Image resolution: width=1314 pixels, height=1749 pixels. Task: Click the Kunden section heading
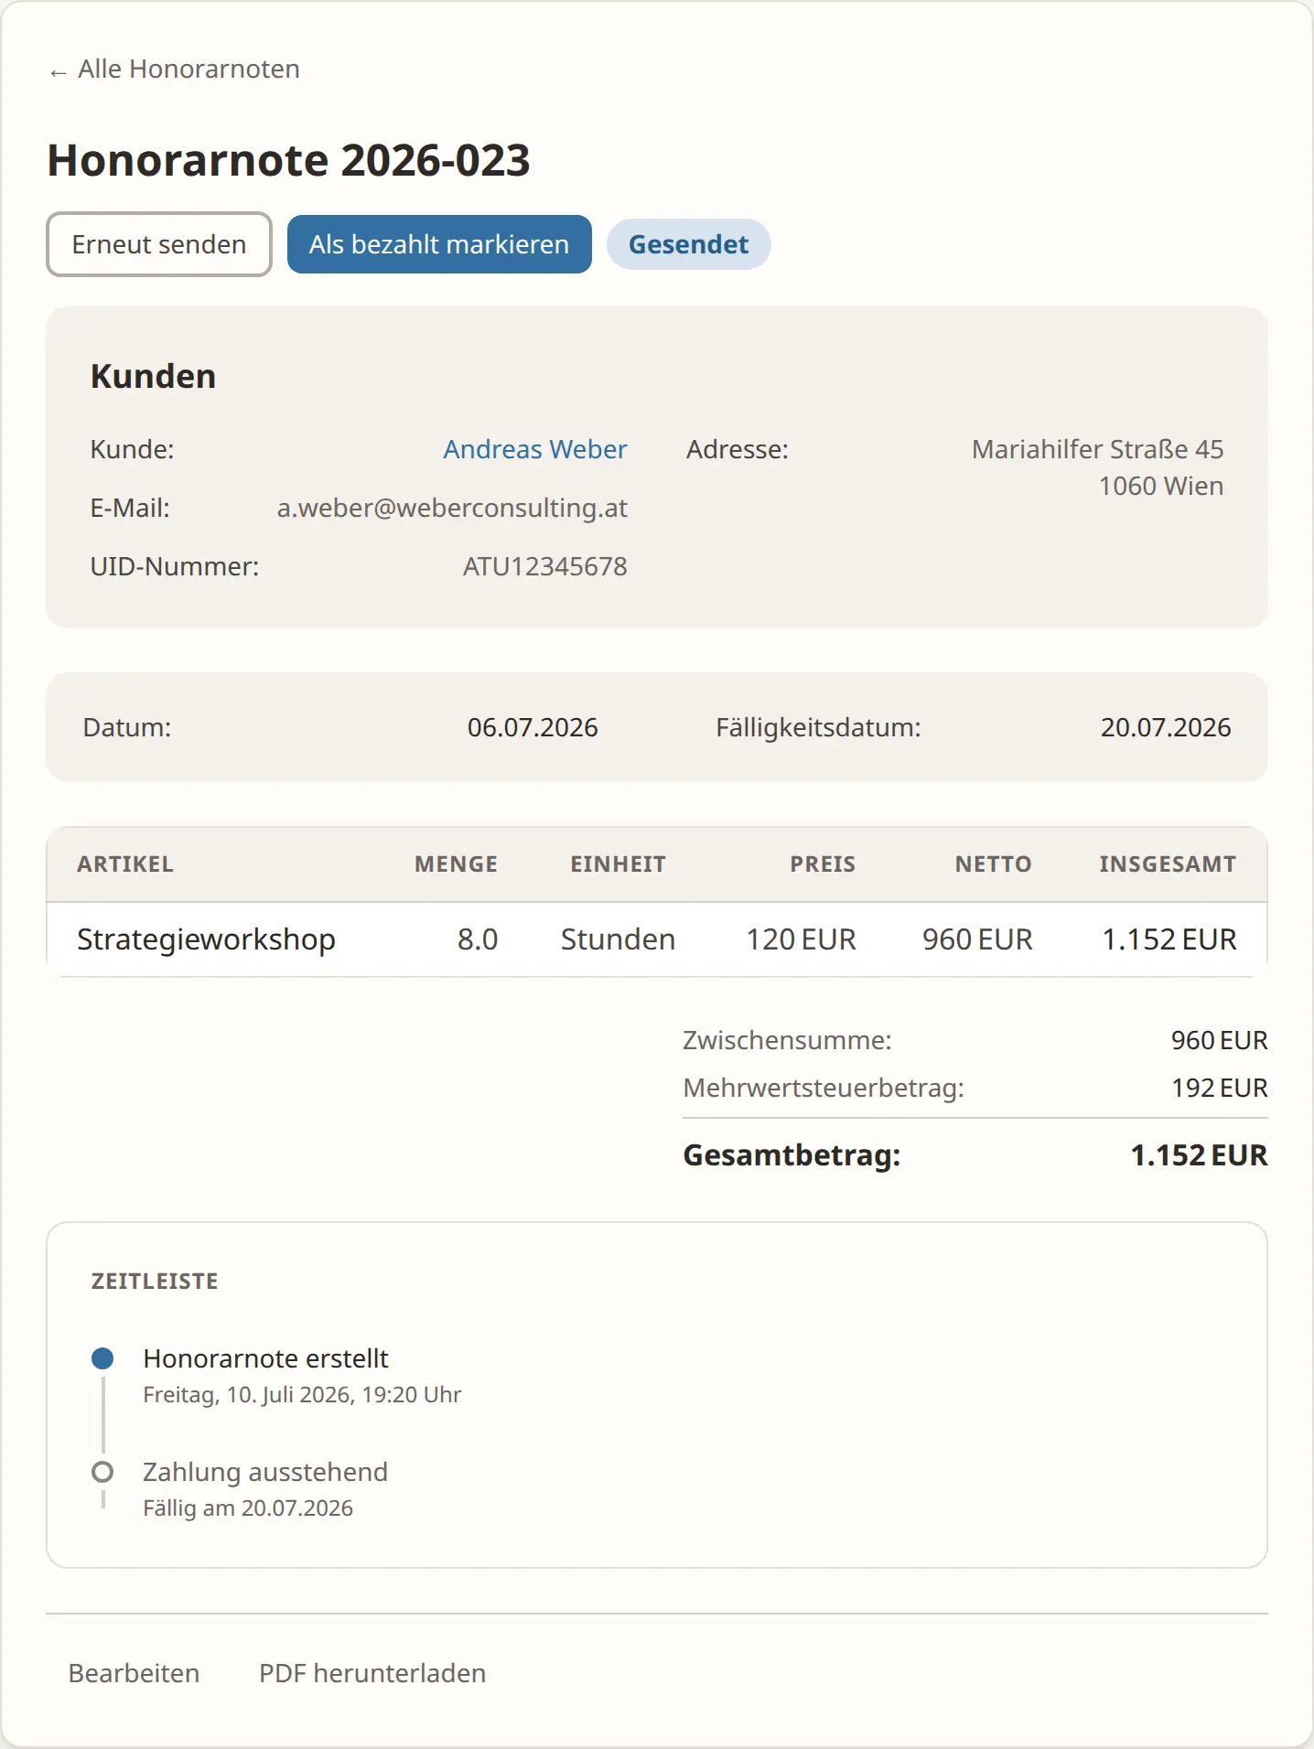(x=153, y=376)
